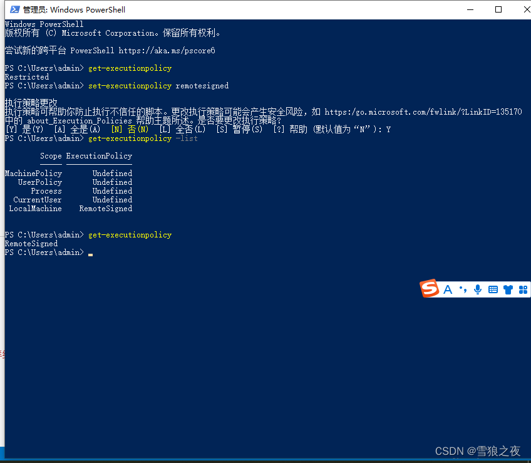Screen dimensions: 531x463
Task: Open the Sogou soft keyboard icon
Action: 493,289
